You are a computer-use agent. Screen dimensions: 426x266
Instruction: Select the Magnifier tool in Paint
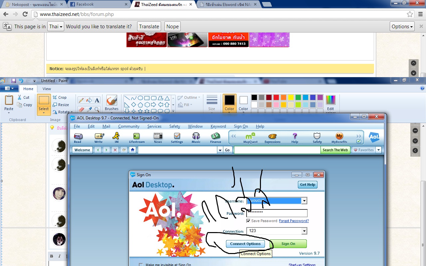[97, 109]
